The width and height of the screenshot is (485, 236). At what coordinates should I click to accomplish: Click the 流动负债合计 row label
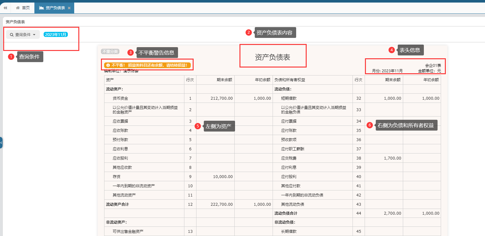286,213
